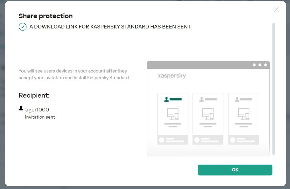290x189 pixels.
Task: Click the gray user icon in third card
Action: click(237, 99)
